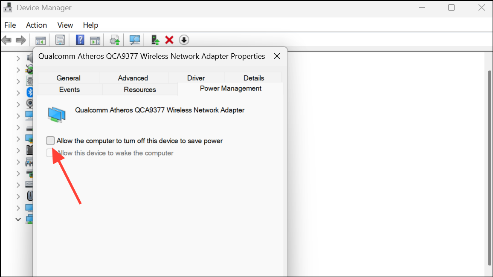Open the File menu
Screen dimensions: 493x277
[x=10, y=25]
